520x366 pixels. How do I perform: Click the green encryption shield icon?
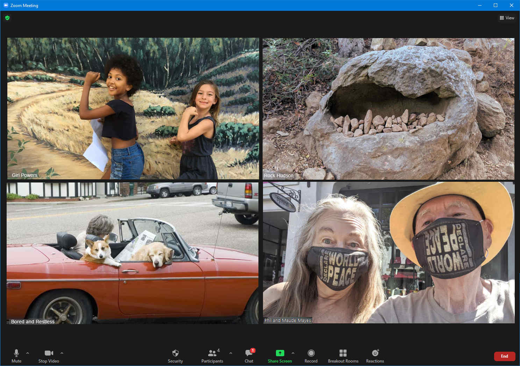(7, 18)
